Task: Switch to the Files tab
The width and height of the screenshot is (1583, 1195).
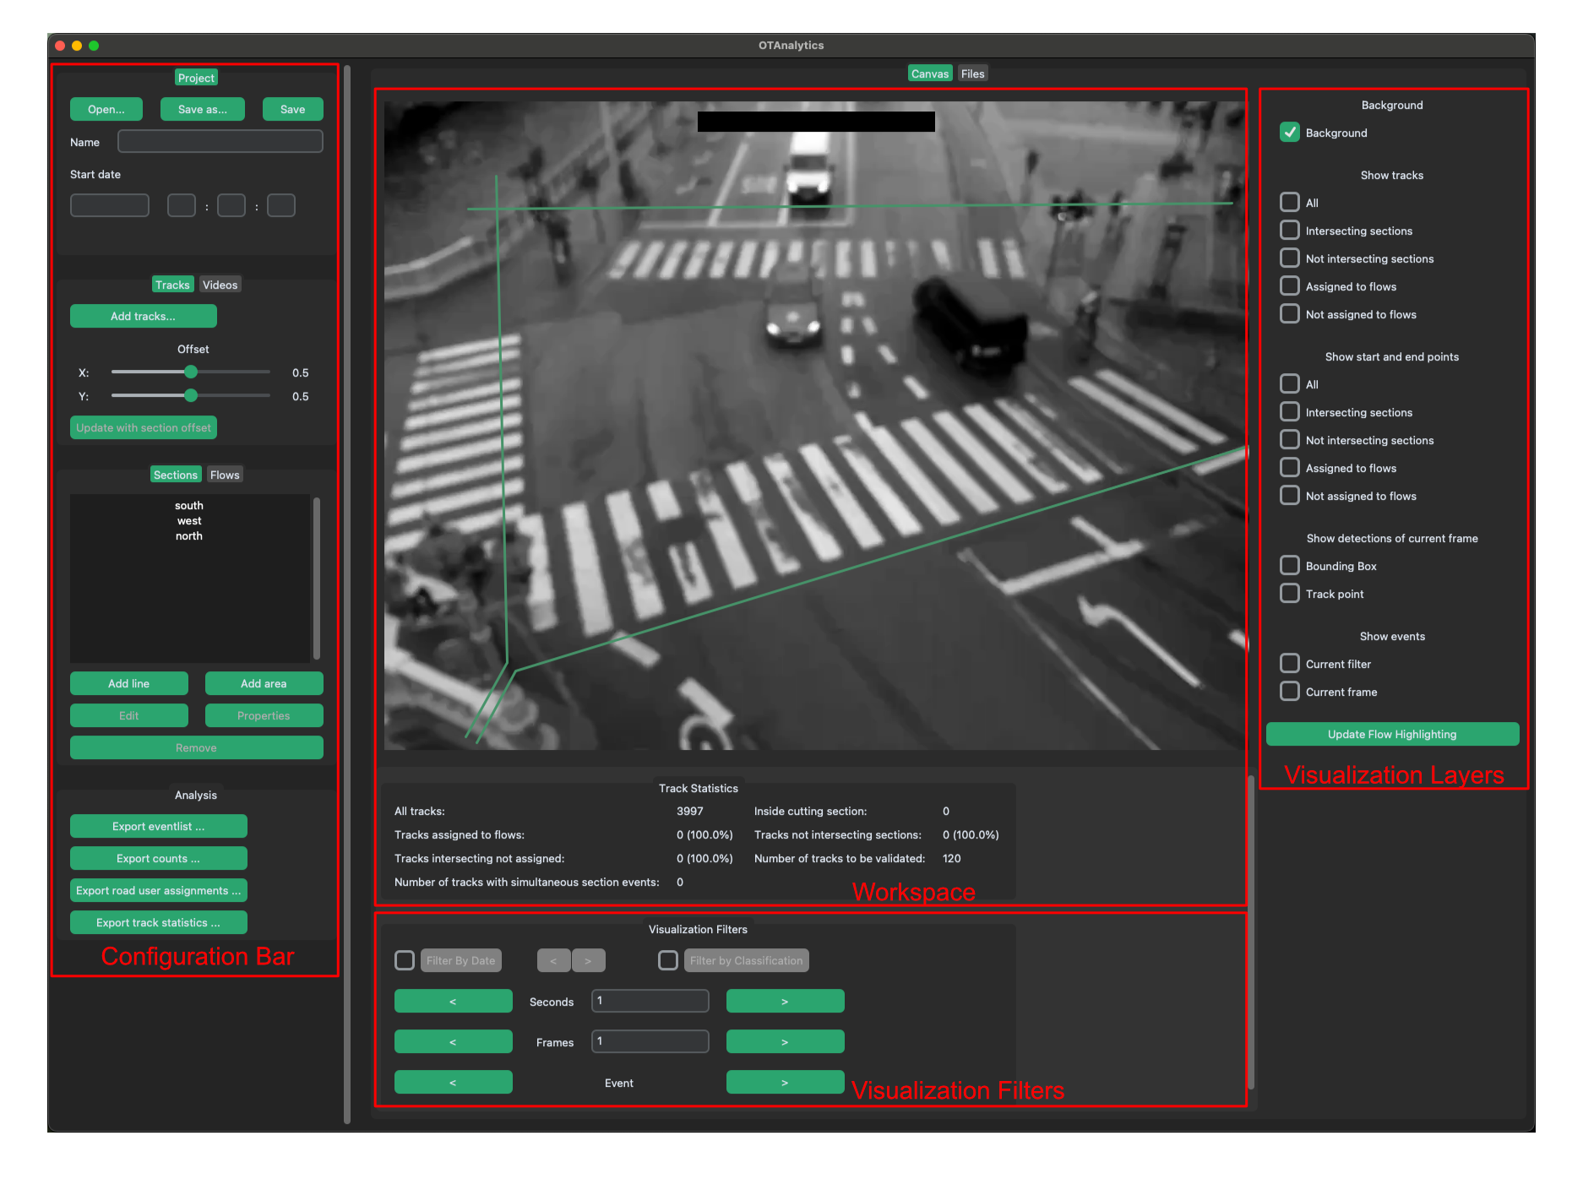Action: point(972,73)
